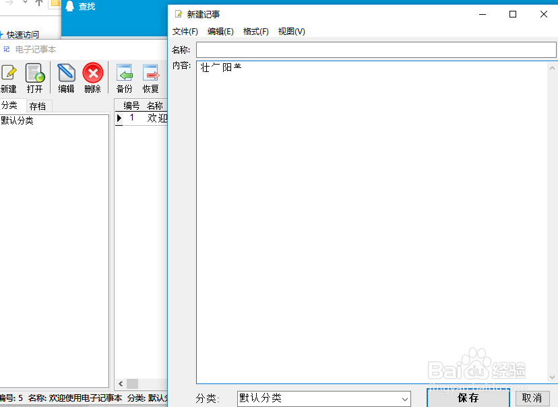
Task: Click the 取消 button
Action: point(532,398)
